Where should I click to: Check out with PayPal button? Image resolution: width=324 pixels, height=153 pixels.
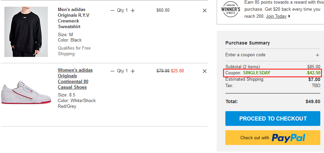(273, 138)
